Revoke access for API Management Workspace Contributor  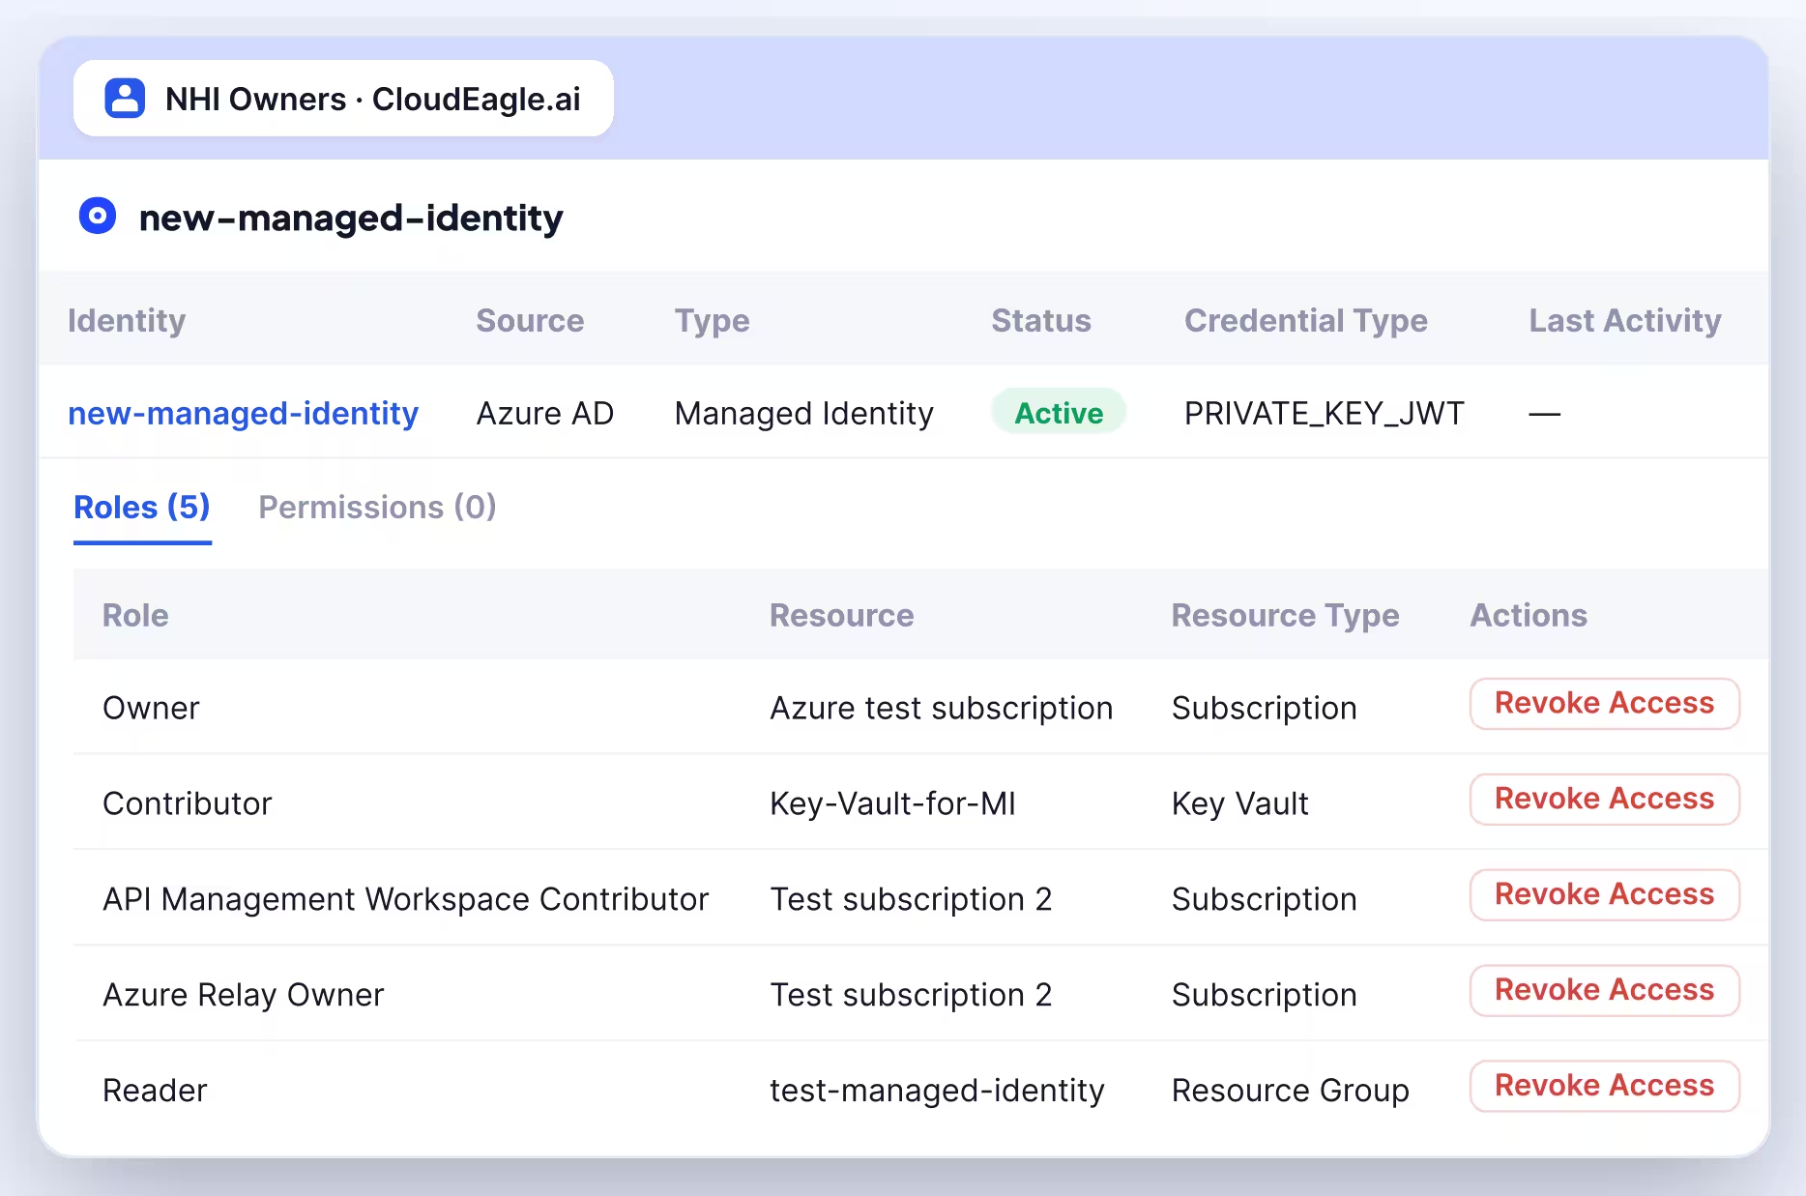click(x=1604, y=895)
